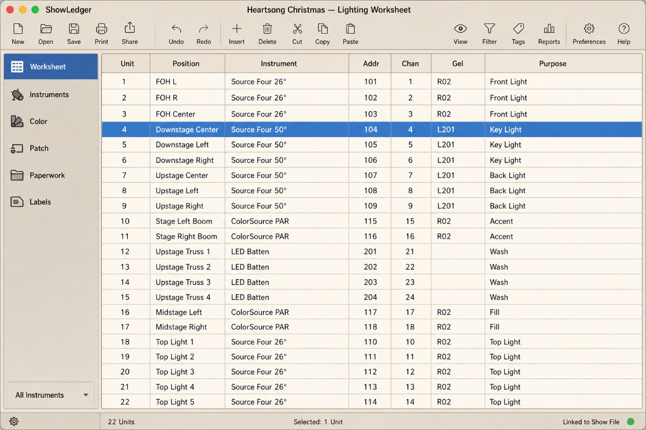The width and height of the screenshot is (646, 430).
Task: Sort by the Chan column header
Action: click(x=411, y=63)
